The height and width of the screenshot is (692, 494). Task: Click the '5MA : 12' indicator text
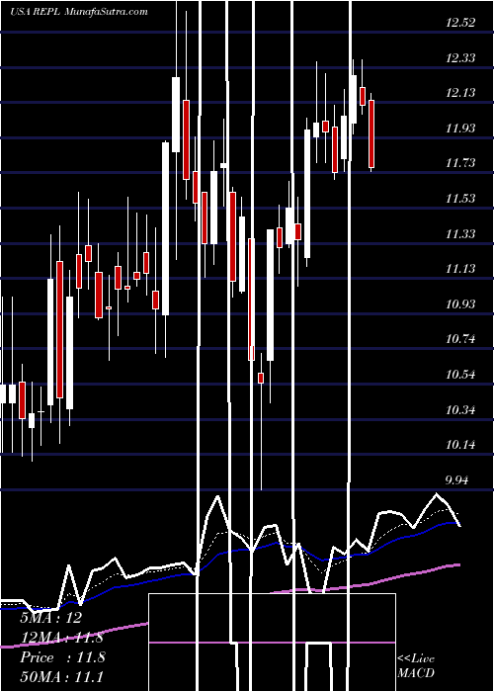click(x=50, y=618)
